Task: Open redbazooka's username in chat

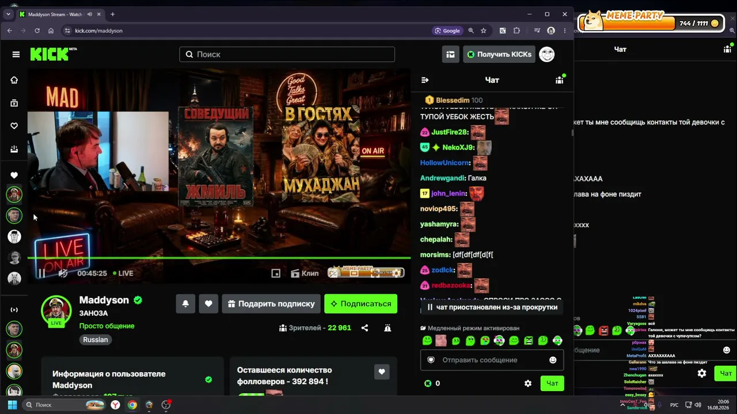Action: [x=451, y=286]
